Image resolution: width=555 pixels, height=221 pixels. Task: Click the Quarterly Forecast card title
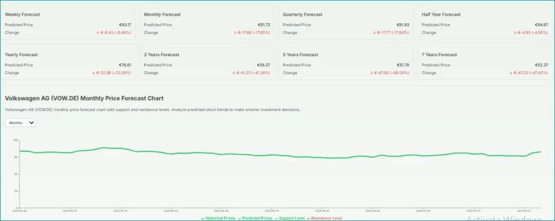tap(302, 15)
